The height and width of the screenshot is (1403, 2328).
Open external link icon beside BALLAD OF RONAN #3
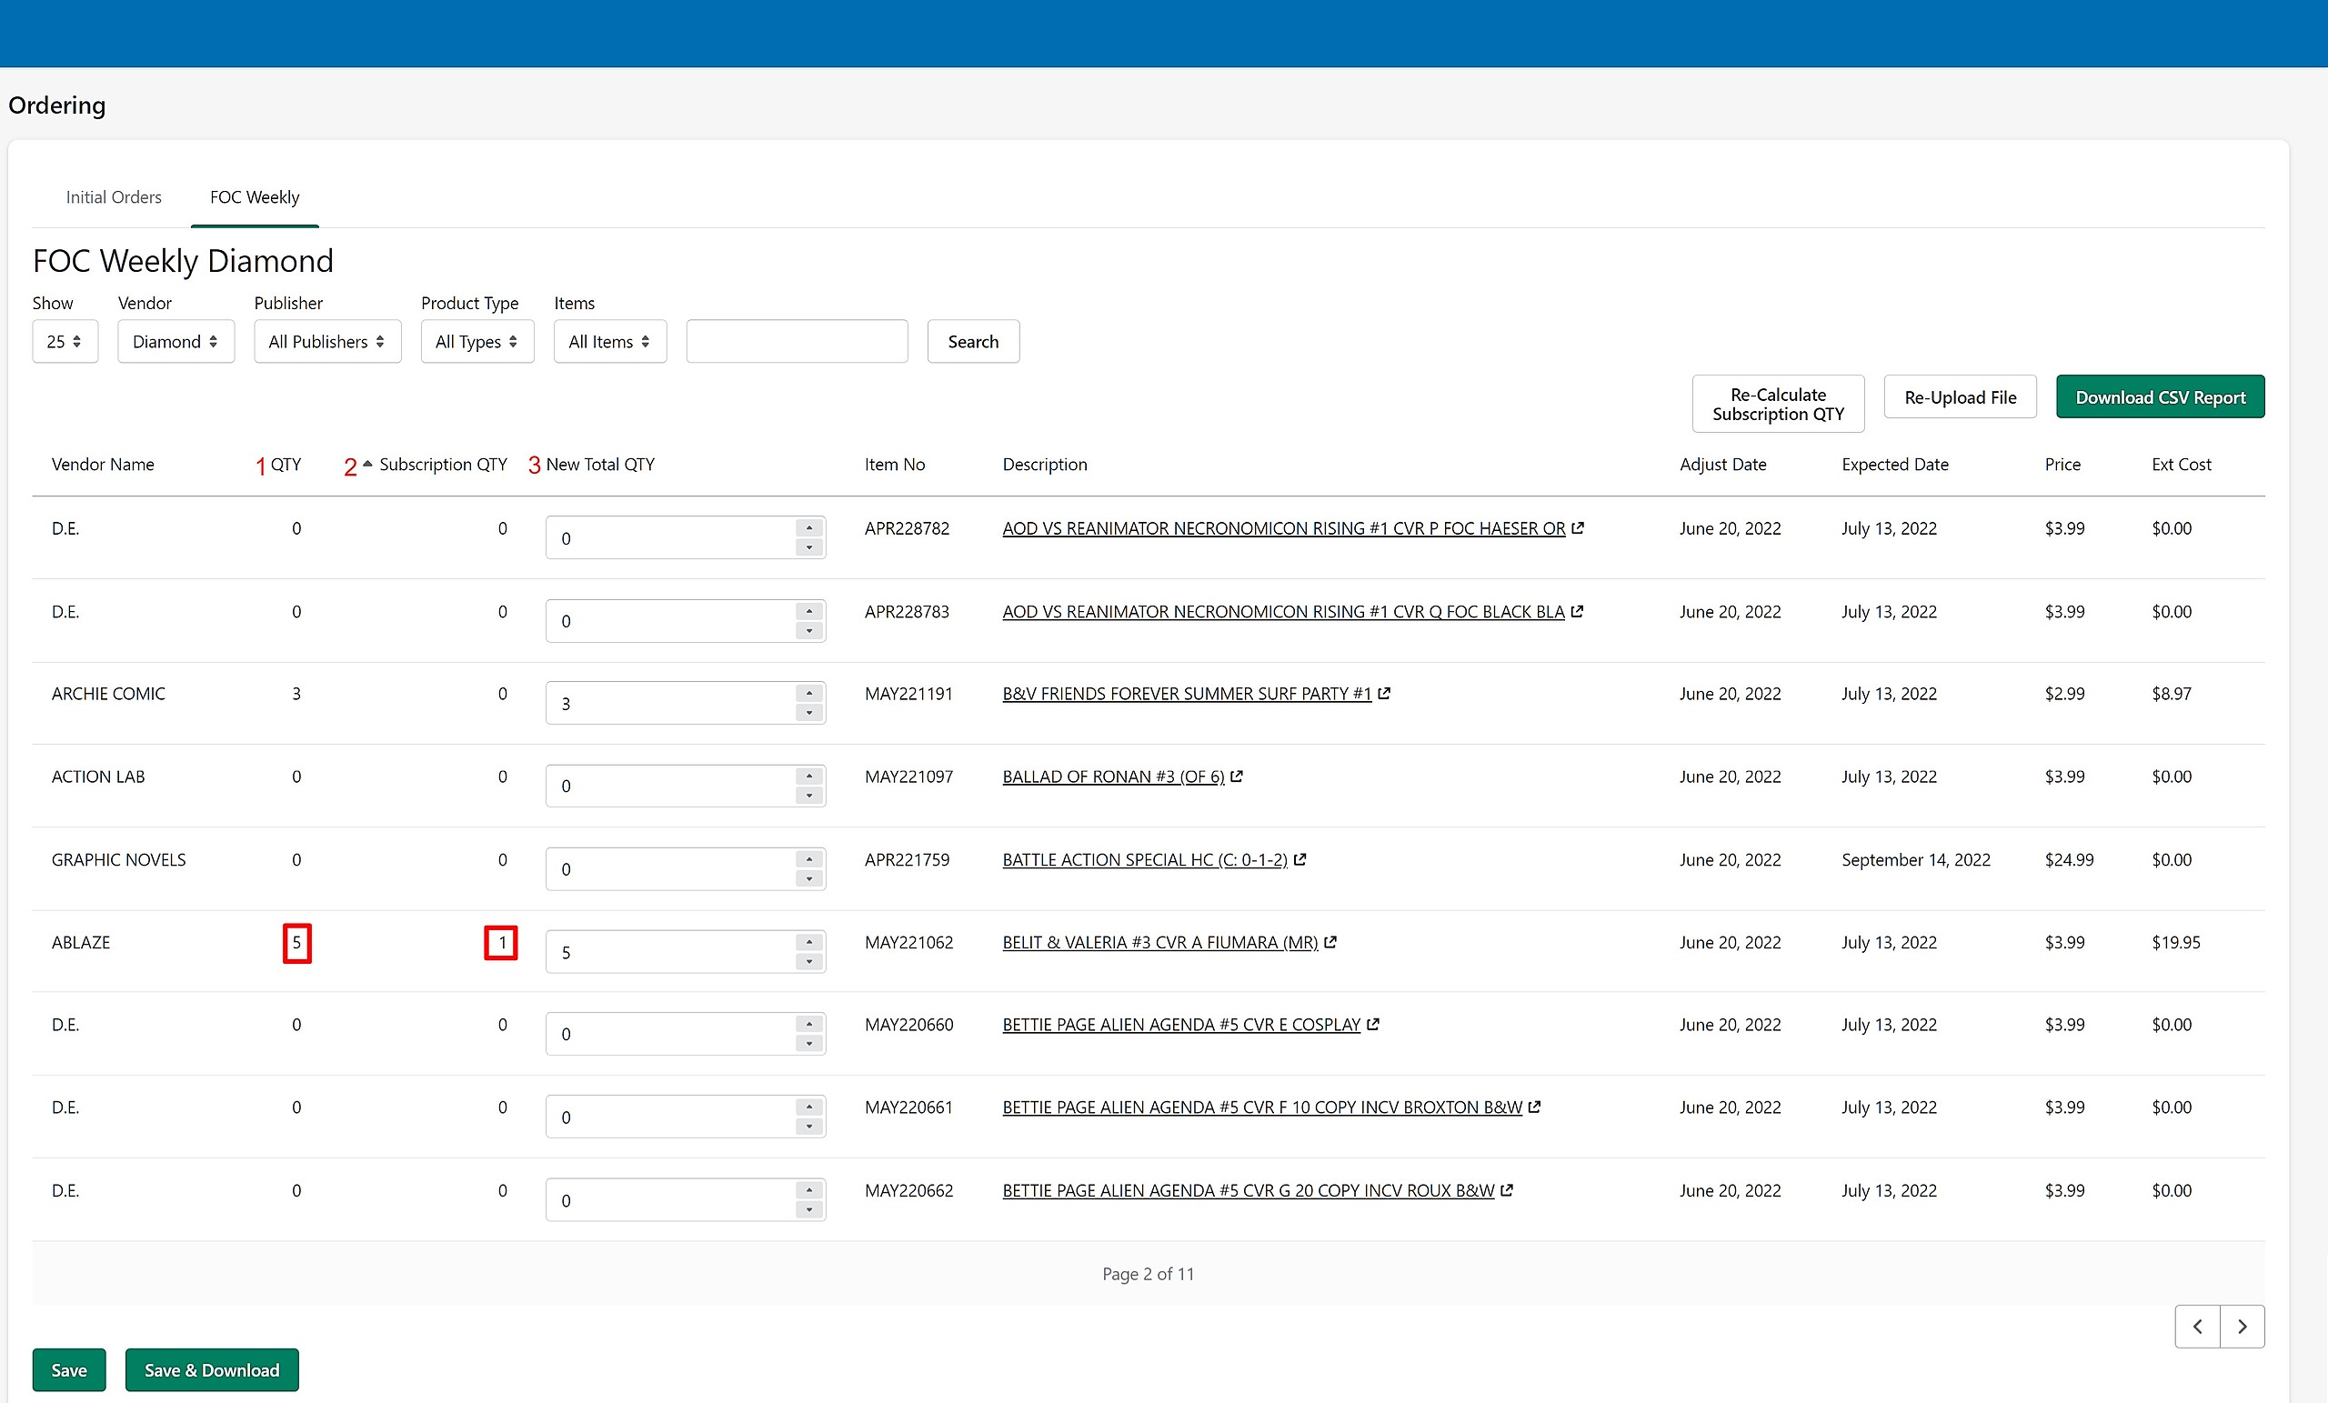(x=1237, y=776)
